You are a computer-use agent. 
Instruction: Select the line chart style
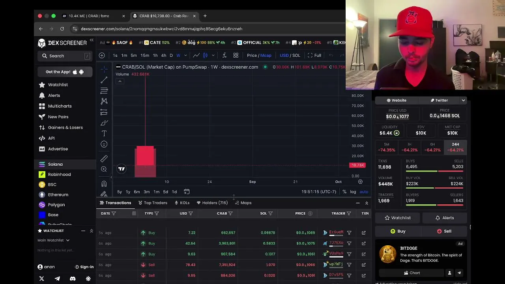tap(196, 55)
